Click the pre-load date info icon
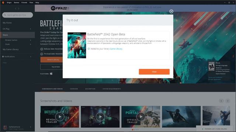 point(42,54)
